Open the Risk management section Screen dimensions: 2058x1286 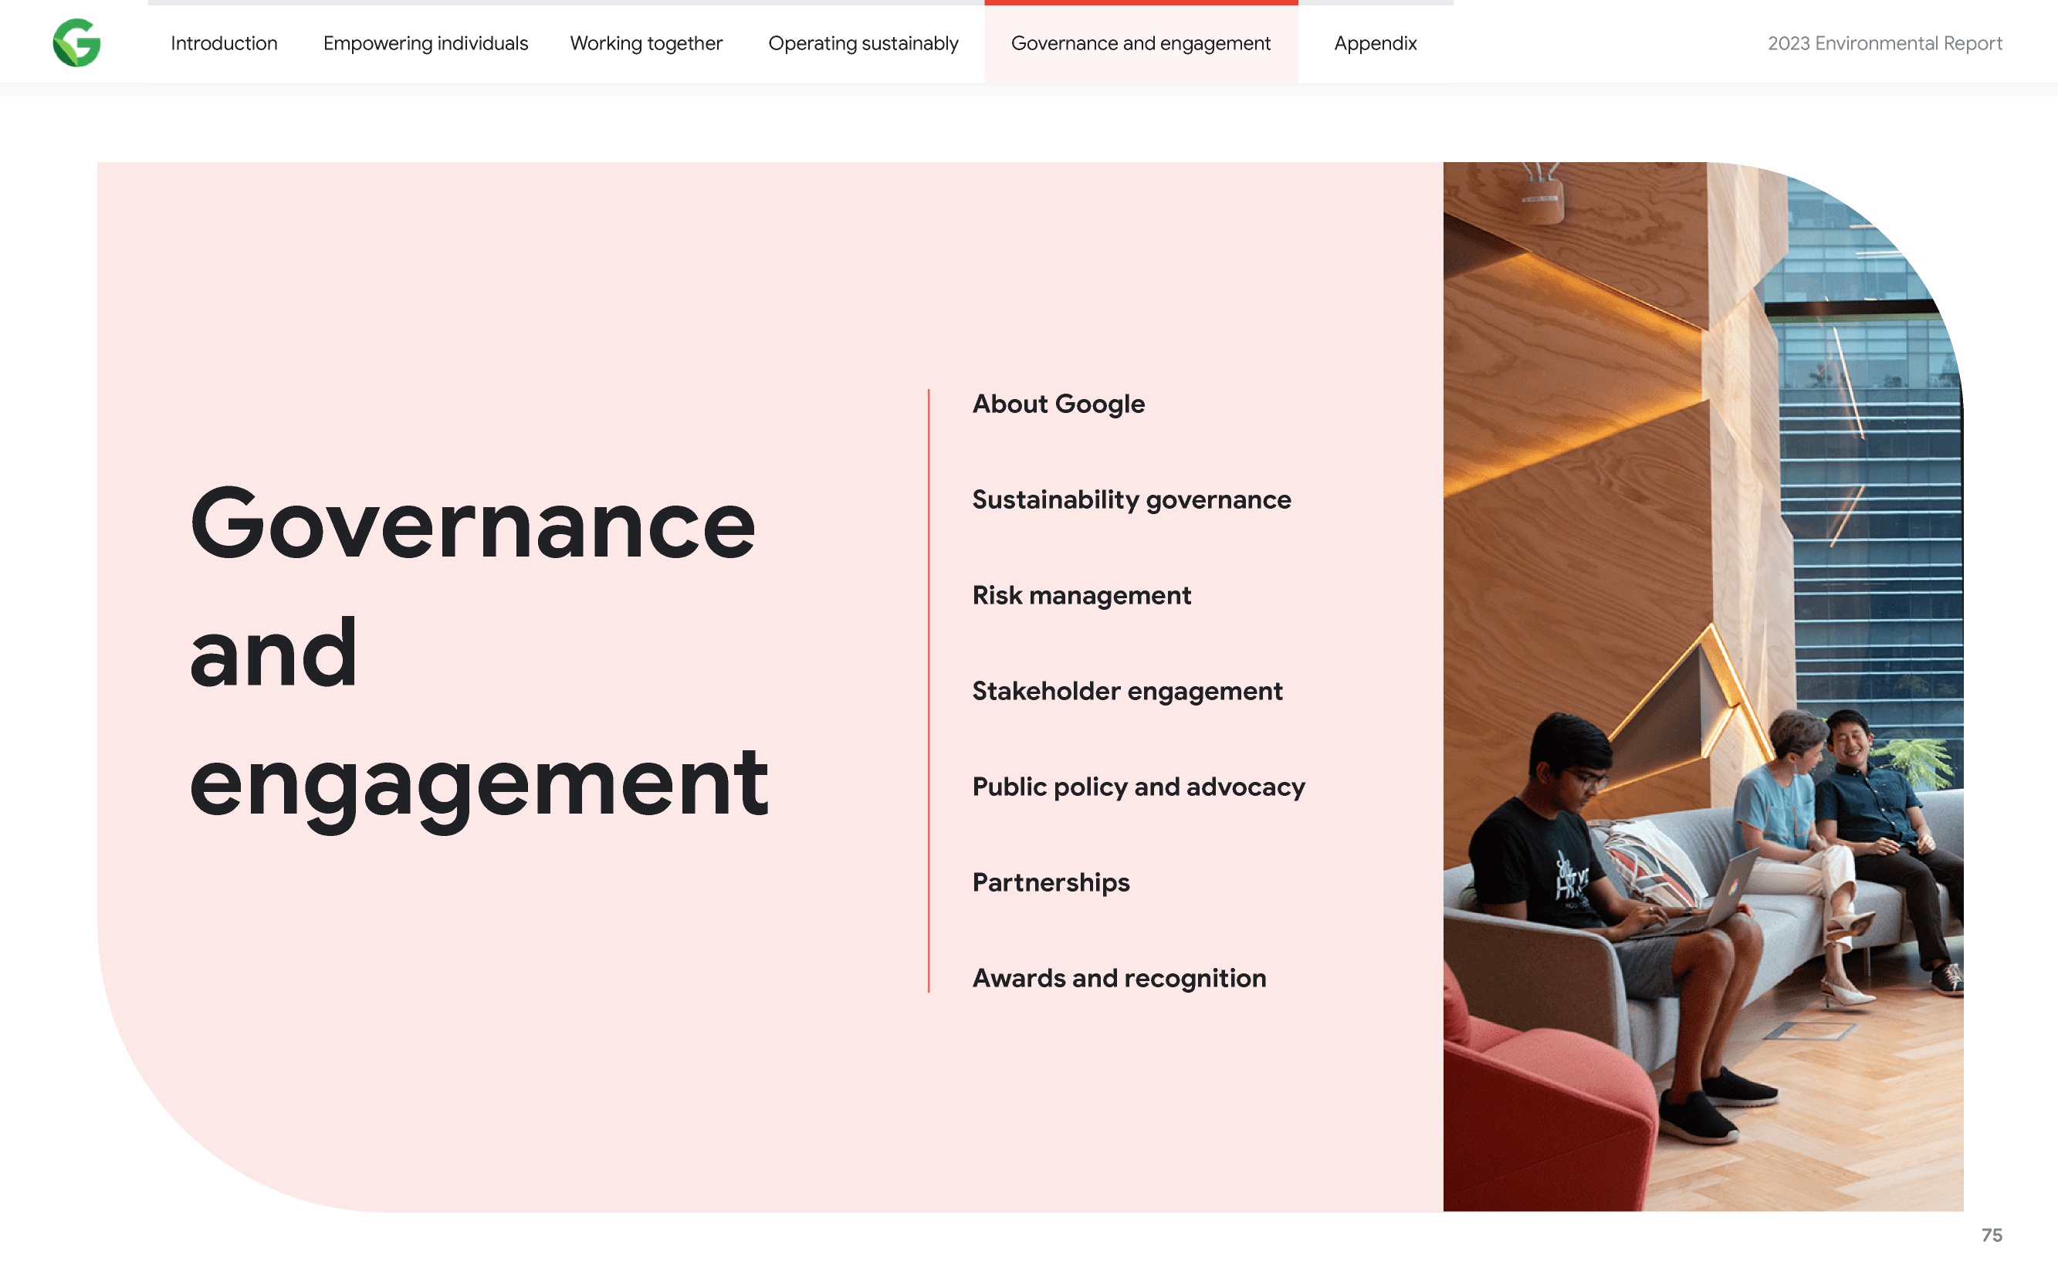click(x=1081, y=595)
